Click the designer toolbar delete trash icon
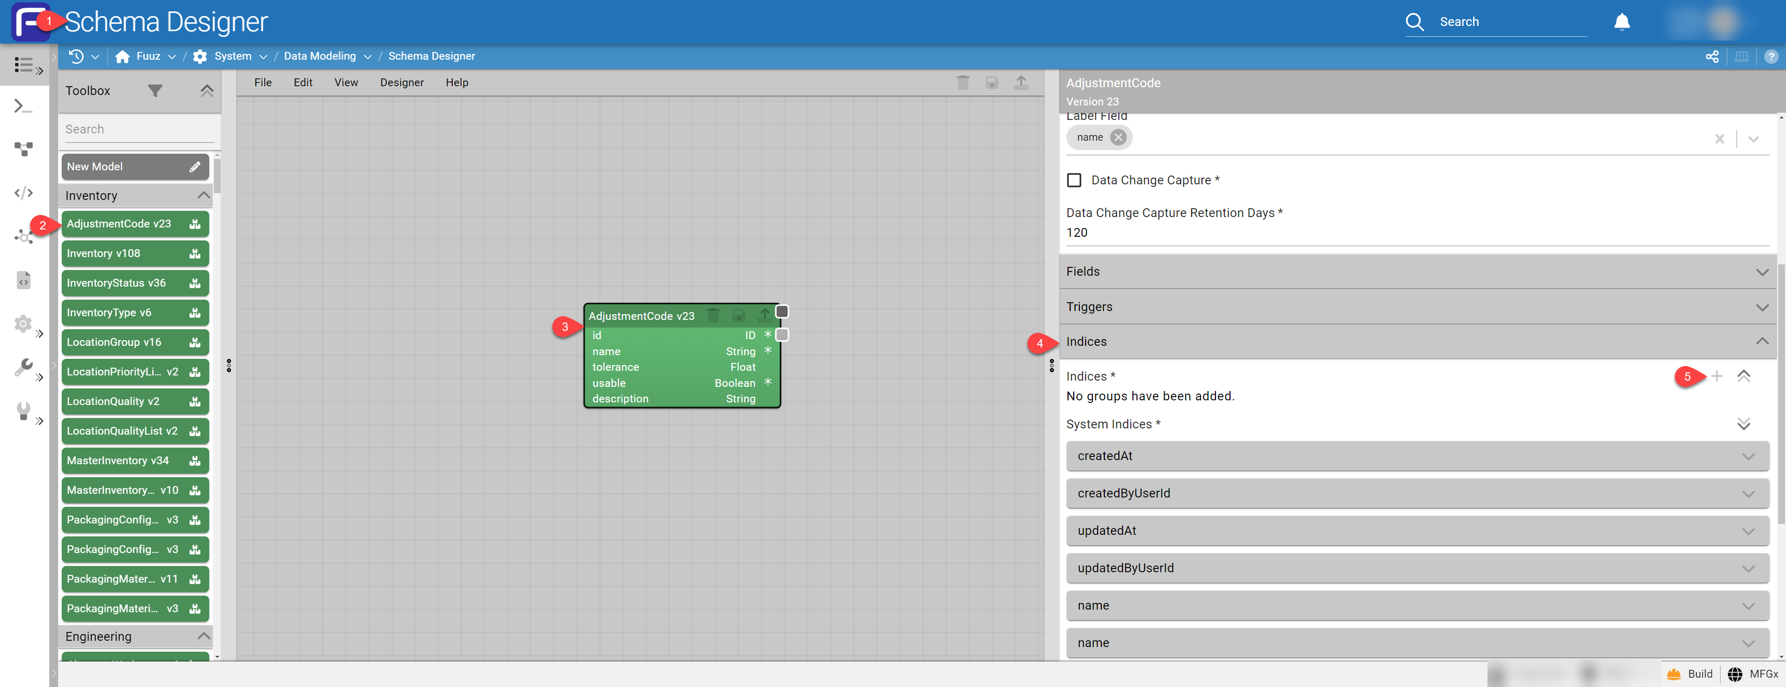1786x687 pixels. click(x=963, y=83)
